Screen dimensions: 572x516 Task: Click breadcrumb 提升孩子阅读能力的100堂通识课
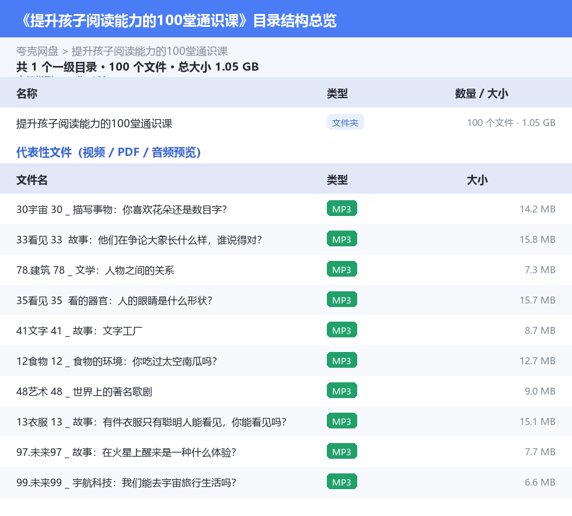149,51
